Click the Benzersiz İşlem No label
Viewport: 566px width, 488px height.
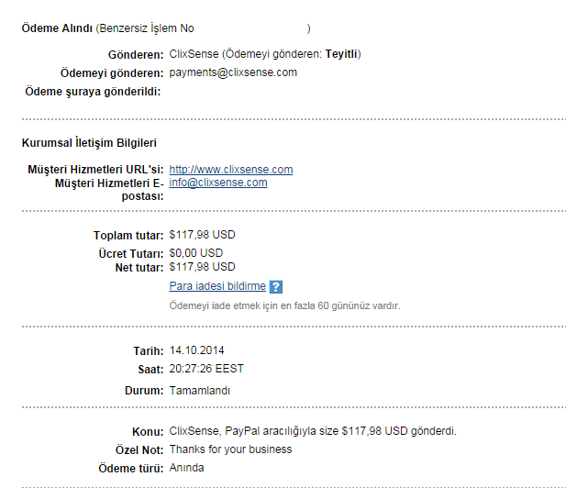tap(147, 28)
